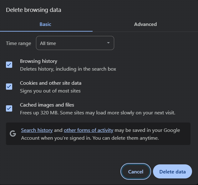This screenshot has height=185, width=198.
Task: Click the Time range label
Action: click(18, 43)
